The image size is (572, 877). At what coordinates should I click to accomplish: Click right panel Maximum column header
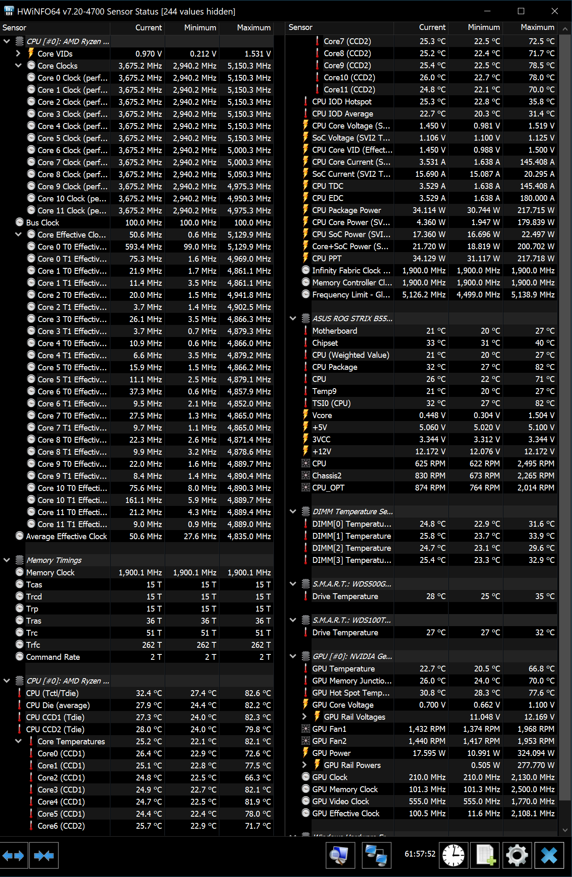[x=530, y=27]
